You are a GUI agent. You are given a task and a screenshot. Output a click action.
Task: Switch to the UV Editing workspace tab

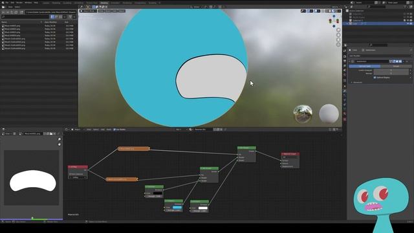click(79, 3)
